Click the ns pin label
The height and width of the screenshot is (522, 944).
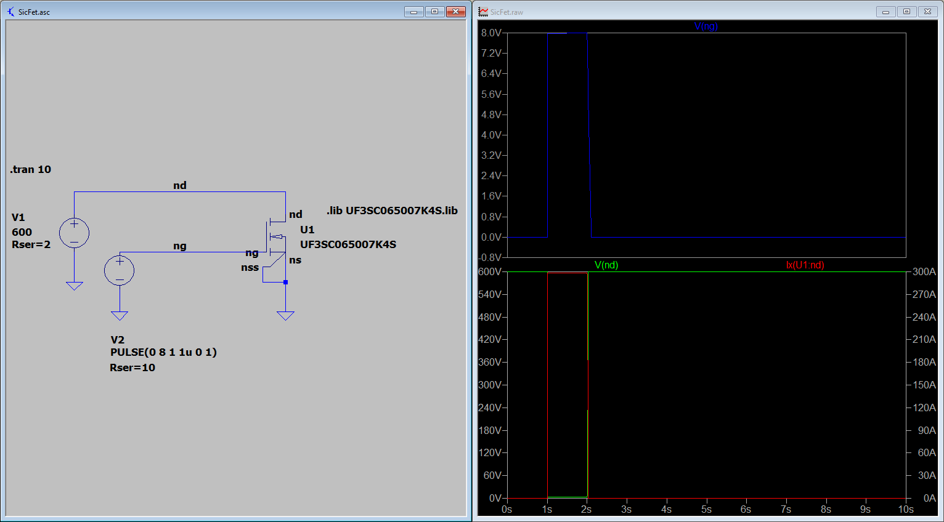pyautogui.click(x=295, y=260)
